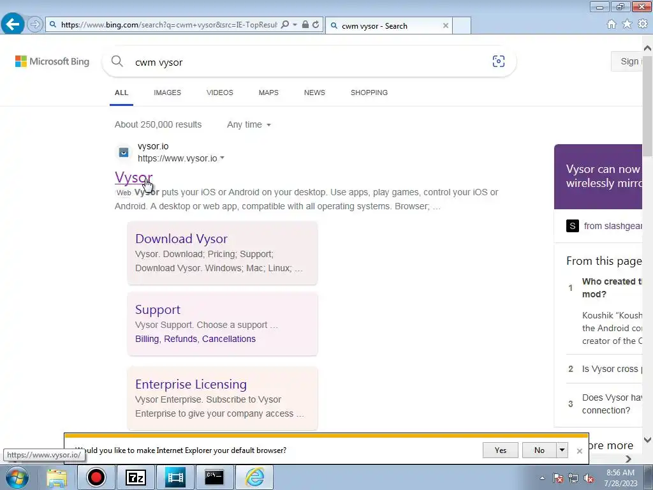
Task: Open the address bar autocomplete dropdown arrow
Action: (295, 25)
